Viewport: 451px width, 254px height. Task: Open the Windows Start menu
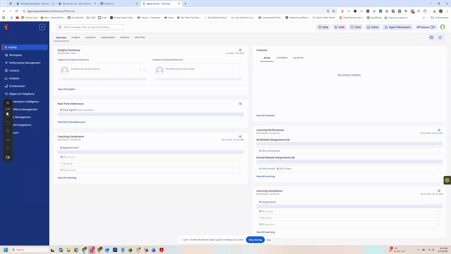click(6, 250)
